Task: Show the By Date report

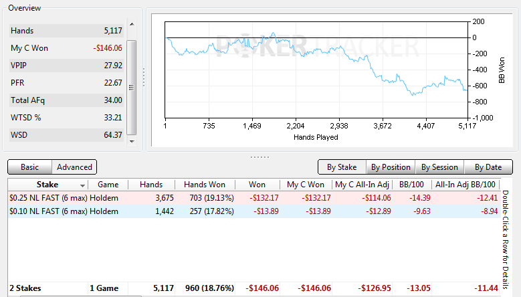Action: coord(488,167)
